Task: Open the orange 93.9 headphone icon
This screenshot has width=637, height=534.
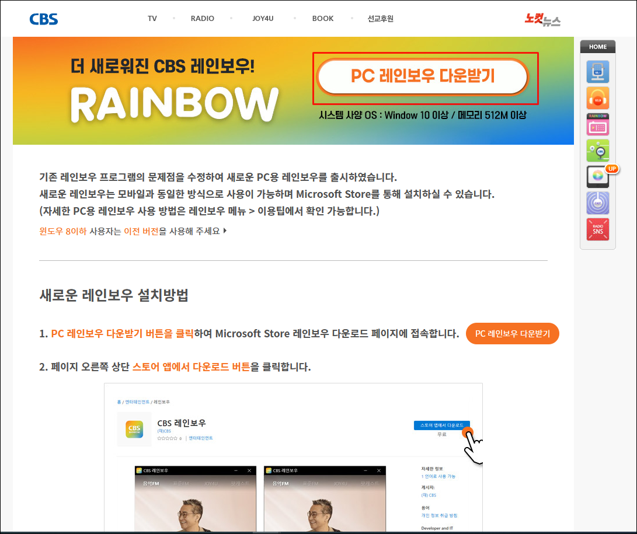Action: click(598, 98)
